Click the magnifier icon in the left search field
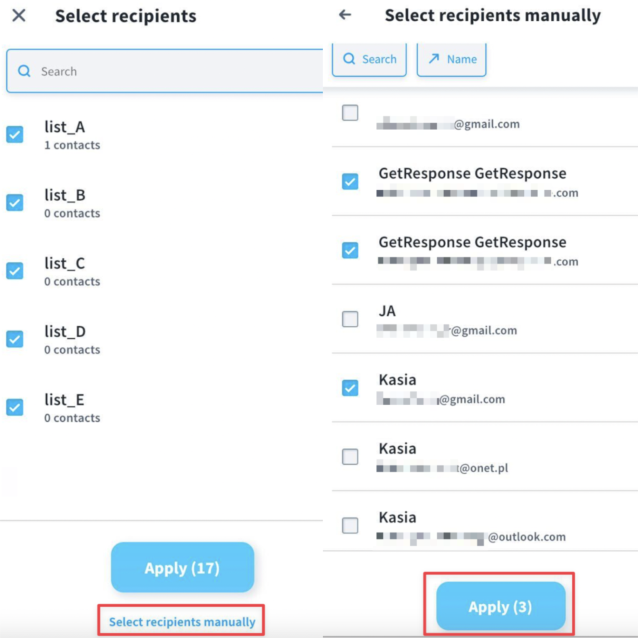The width and height of the screenshot is (638, 638). point(24,71)
